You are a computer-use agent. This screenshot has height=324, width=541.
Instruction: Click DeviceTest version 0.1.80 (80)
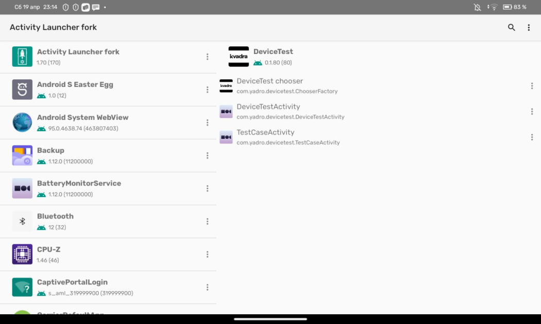[278, 63]
